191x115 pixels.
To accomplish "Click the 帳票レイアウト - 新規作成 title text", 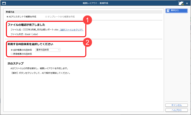I will (x=95, y=3).
